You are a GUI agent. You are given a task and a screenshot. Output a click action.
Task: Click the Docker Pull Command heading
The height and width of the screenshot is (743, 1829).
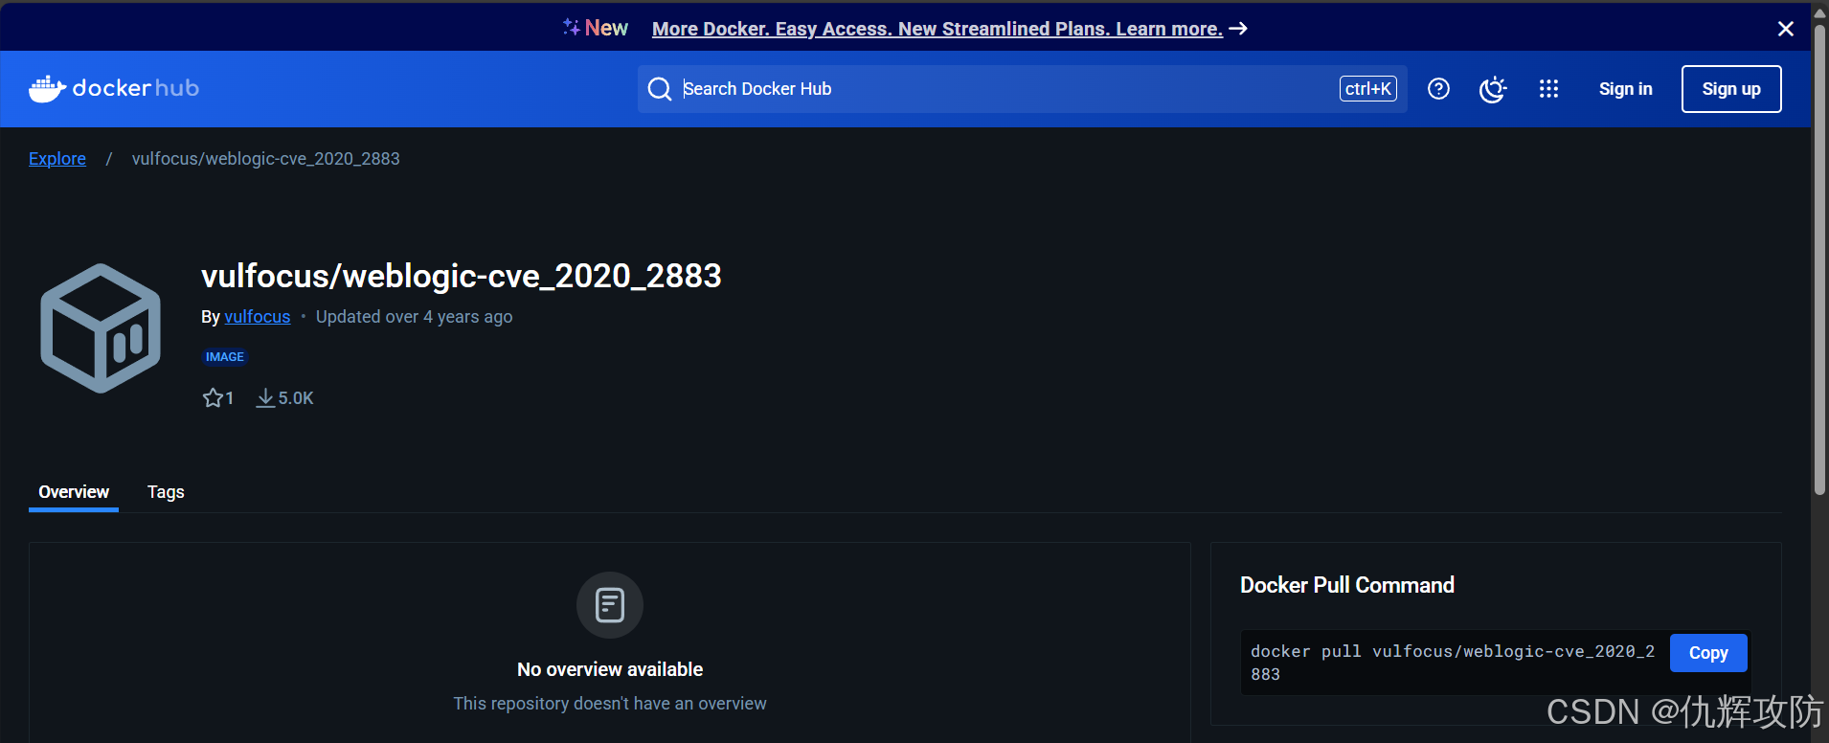click(1347, 585)
